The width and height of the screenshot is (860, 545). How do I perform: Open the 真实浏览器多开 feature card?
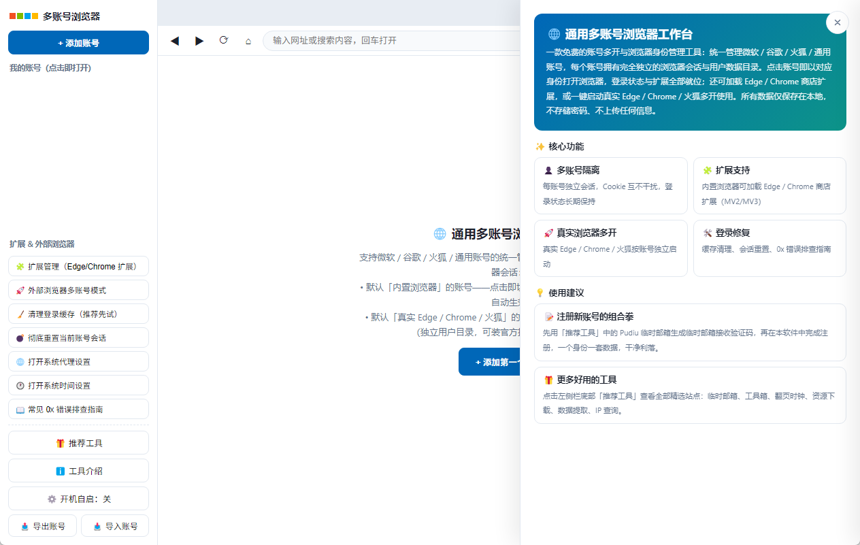611,248
